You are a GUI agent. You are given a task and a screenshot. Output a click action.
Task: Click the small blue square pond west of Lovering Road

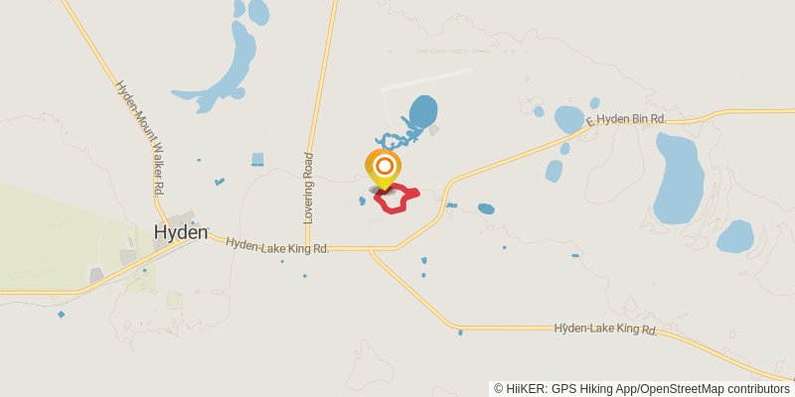(x=257, y=159)
